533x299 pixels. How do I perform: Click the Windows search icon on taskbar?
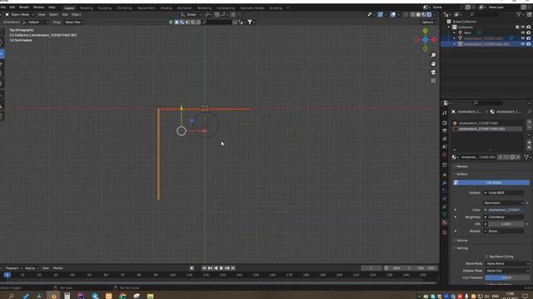tap(11, 296)
